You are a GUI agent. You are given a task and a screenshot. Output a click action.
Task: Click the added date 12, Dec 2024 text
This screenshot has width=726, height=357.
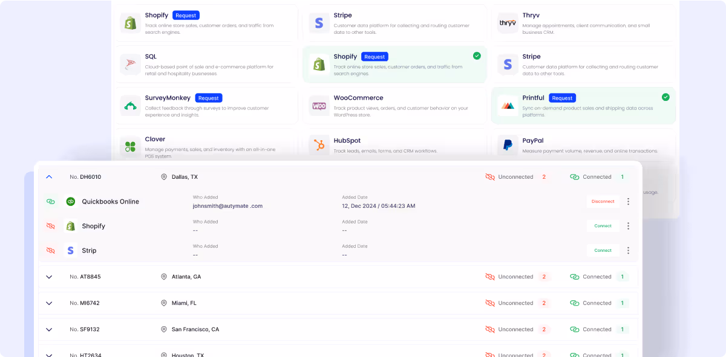pyautogui.click(x=379, y=206)
